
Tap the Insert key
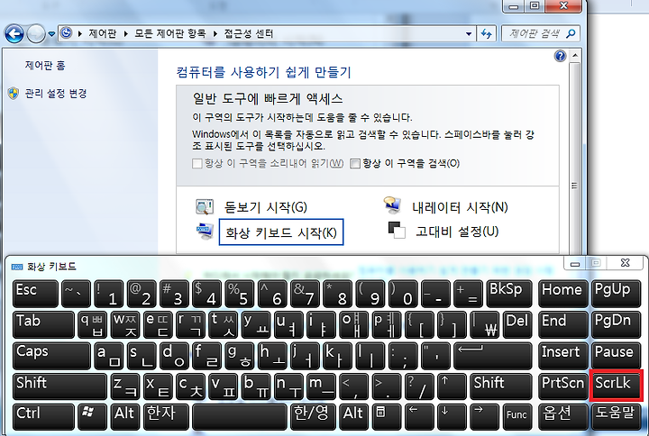tap(562, 356)
